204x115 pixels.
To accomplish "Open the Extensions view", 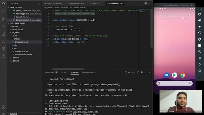I will coord(4,34).
